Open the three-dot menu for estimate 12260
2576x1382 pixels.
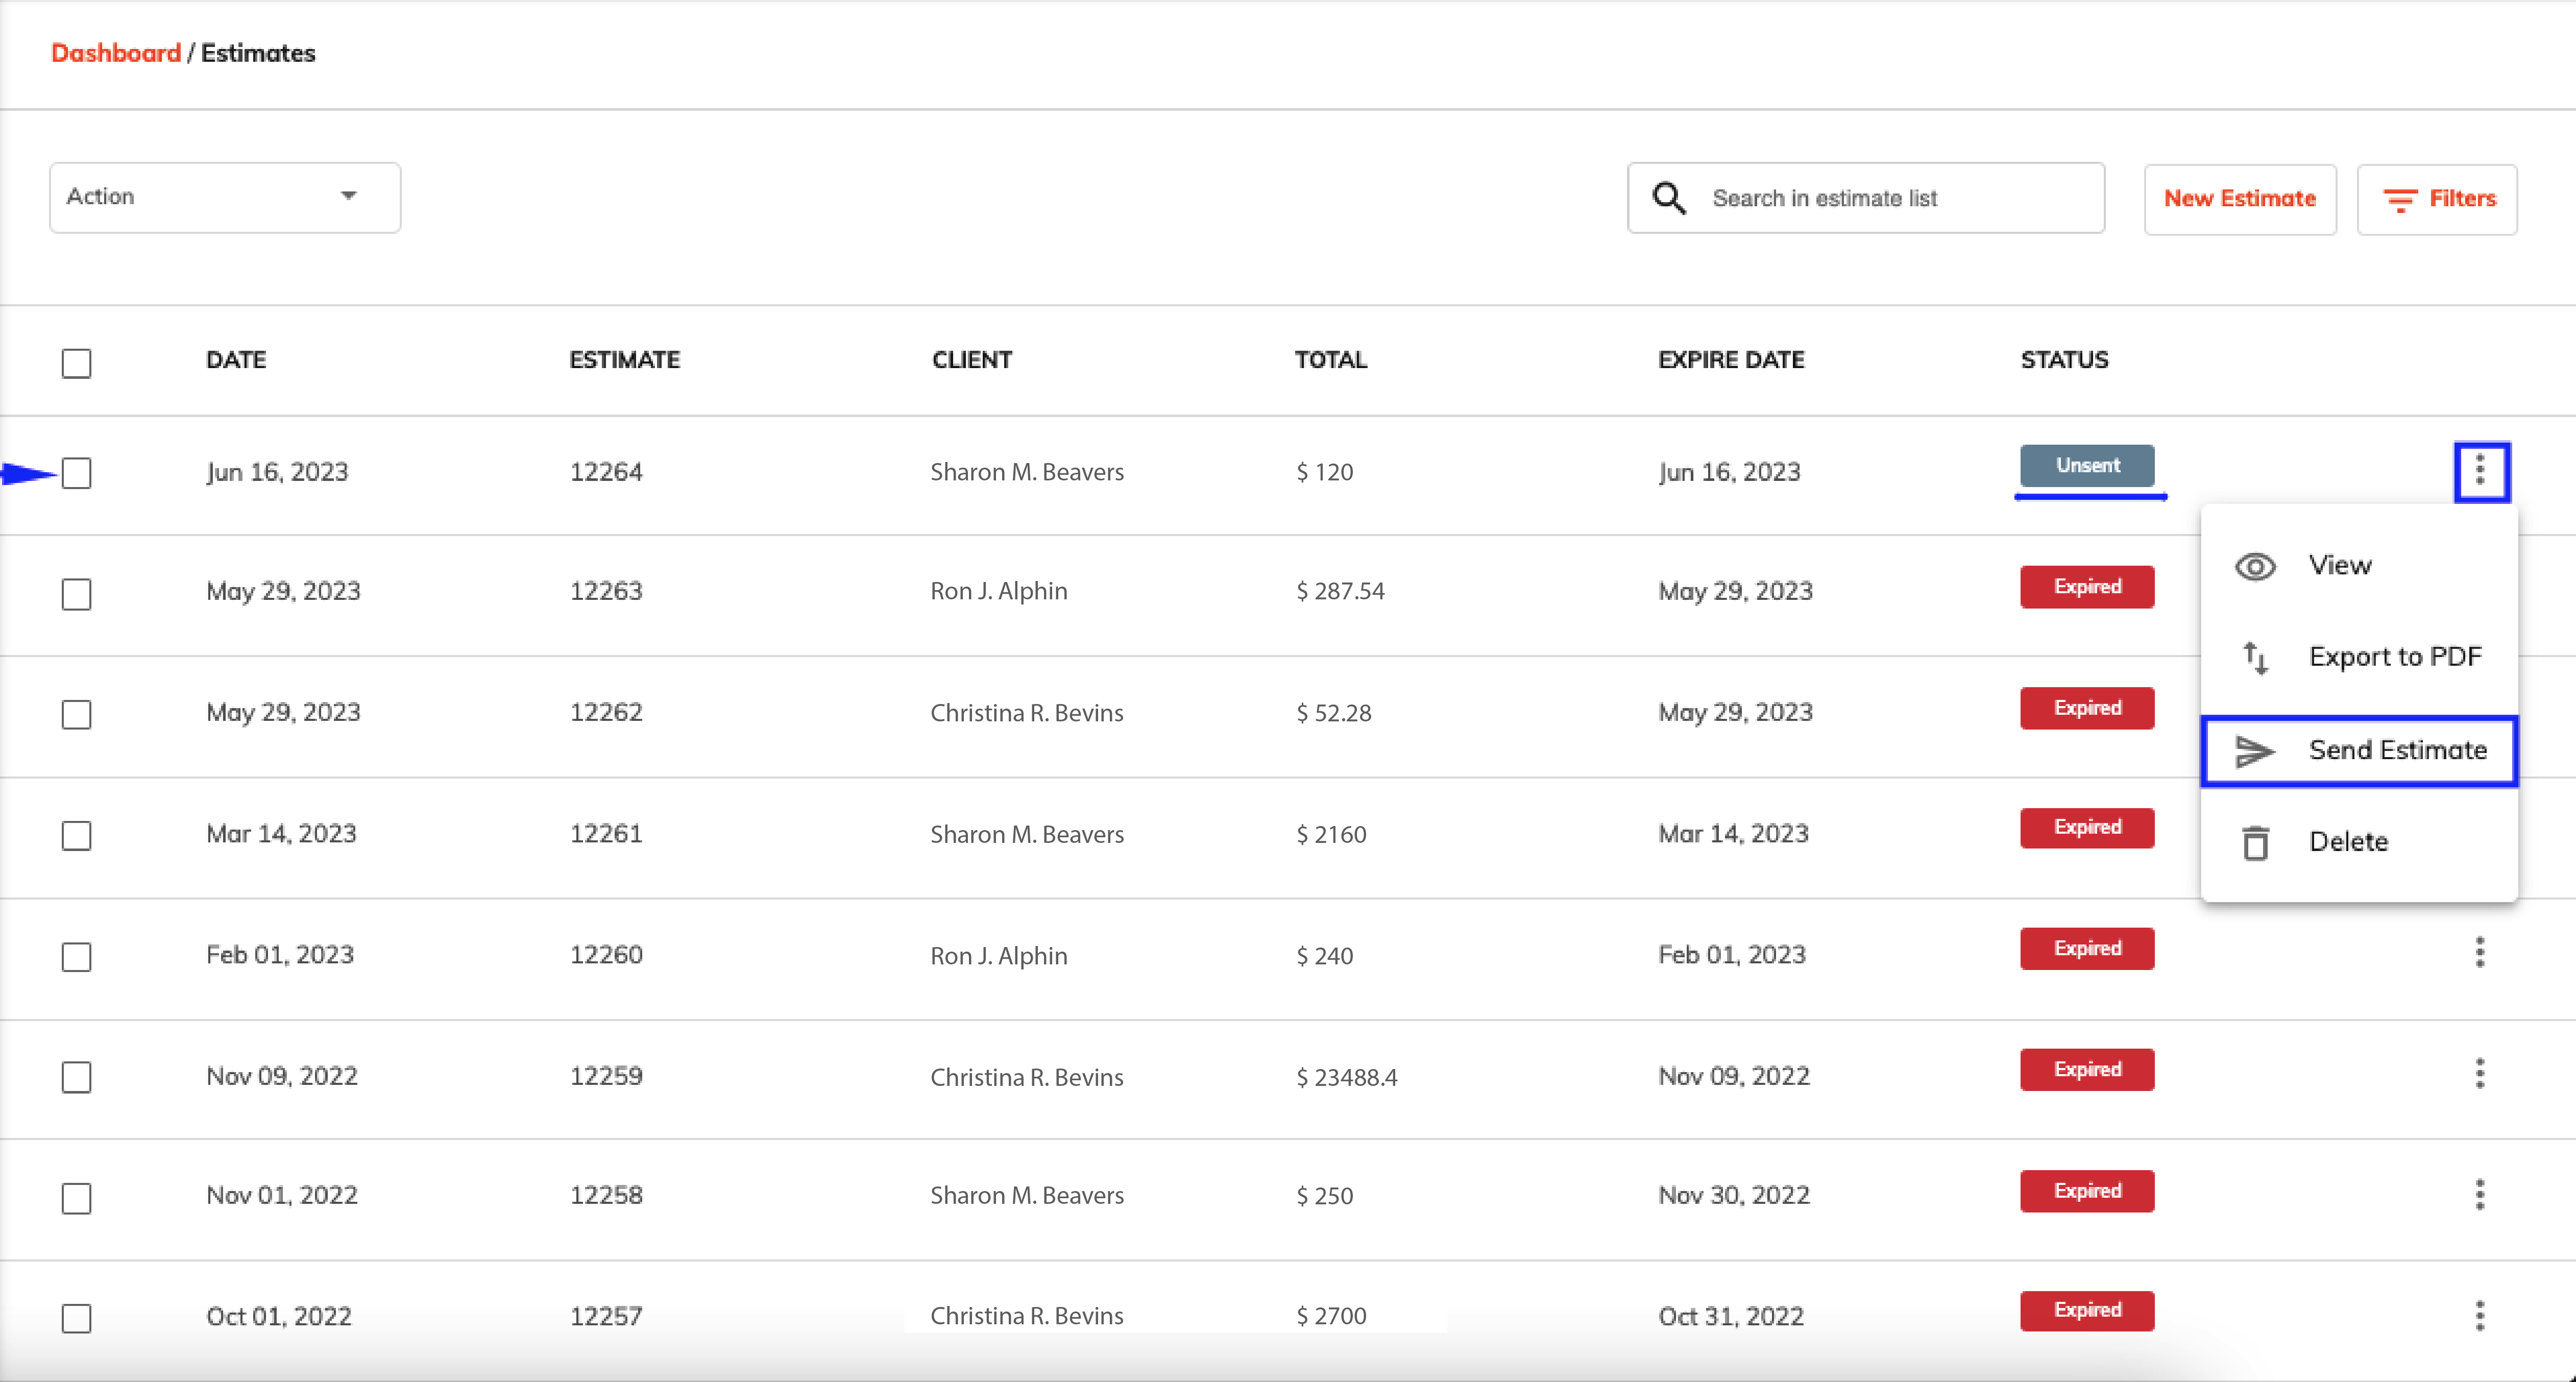click(2480, 952)
